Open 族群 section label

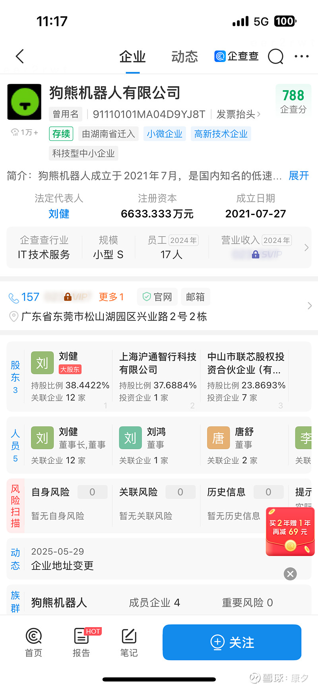click(15, 601)
